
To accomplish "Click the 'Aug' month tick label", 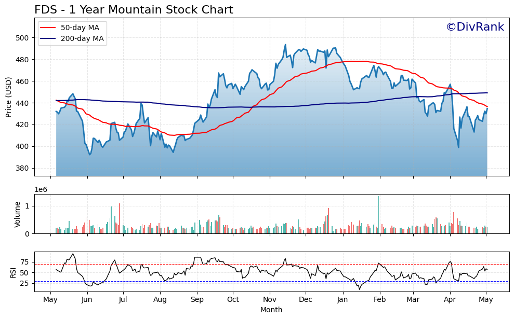I will pyautogui.click(x=160, y=300).
